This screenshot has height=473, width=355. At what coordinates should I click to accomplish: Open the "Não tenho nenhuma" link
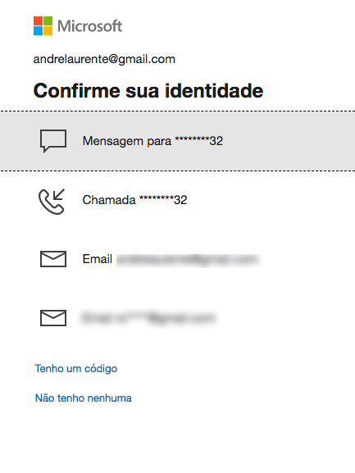coord(84,398)
